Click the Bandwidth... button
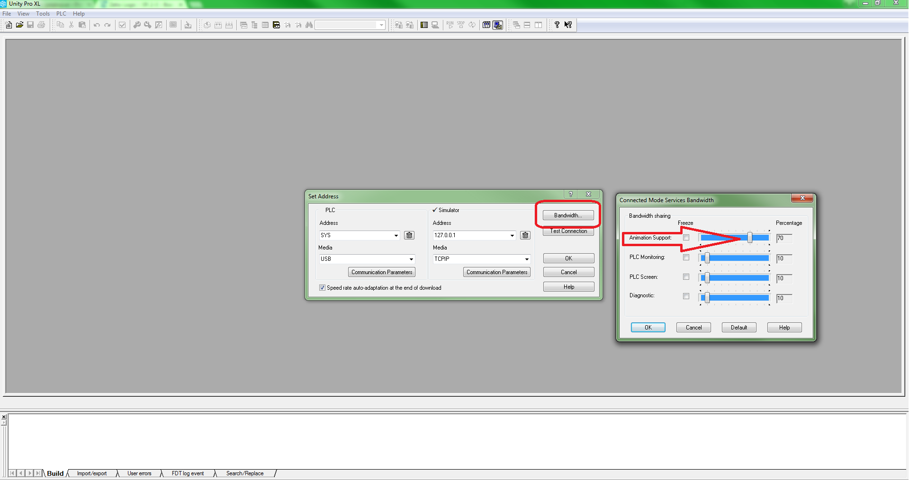Image resolution: width=909 pixels, height=480 pixels. tap(568, 215)
